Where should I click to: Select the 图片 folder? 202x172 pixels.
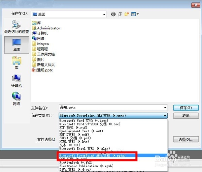[x=38, y=59]
